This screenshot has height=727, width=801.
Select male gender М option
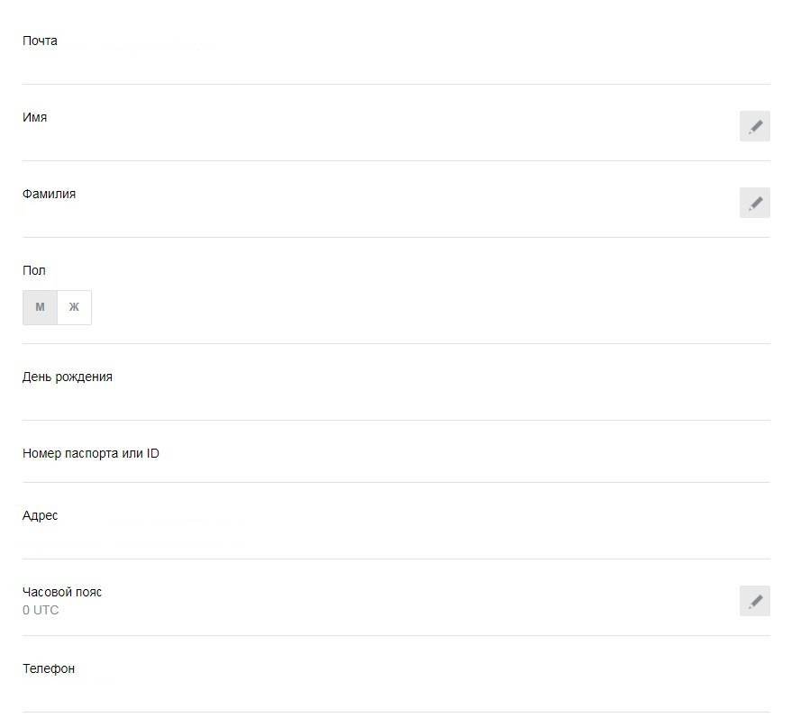point(40,307)
